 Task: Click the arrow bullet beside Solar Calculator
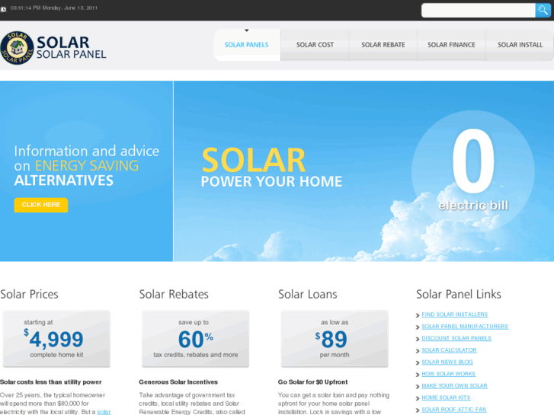click(418, 351)
